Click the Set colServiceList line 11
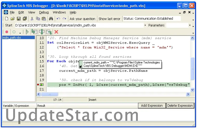The width and height of the screenshot is (198, 129). pyautogui.click(x=101, y=43)
